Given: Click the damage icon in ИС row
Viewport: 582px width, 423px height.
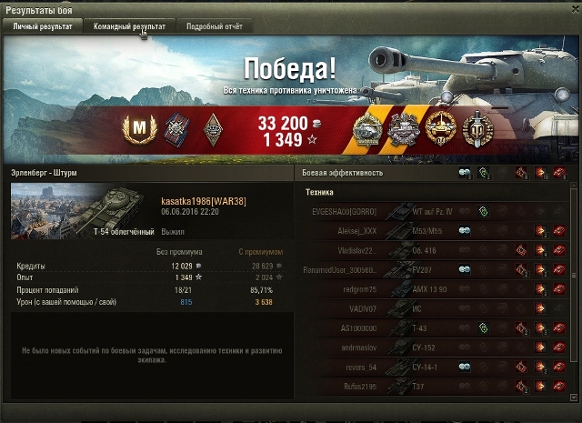Looking at the screenshot, I should coord(540,308).
